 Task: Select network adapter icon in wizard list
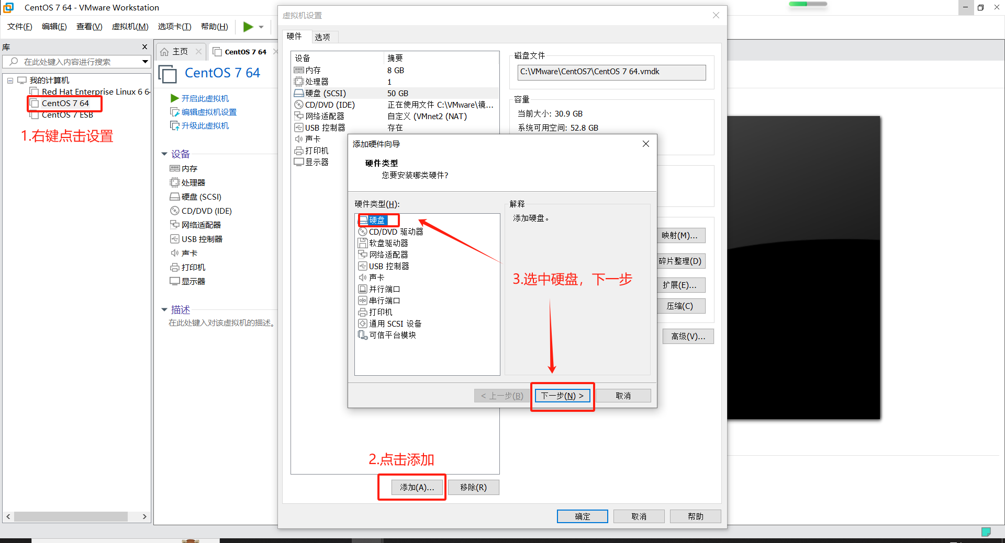363,255
